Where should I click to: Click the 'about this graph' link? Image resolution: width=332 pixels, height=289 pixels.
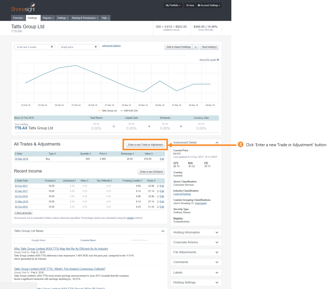coord(208,60)
